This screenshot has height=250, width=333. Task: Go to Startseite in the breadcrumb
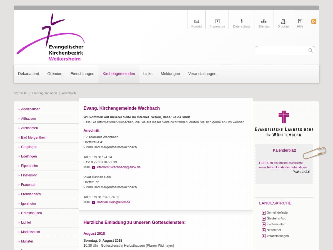(x=20, y=93)
